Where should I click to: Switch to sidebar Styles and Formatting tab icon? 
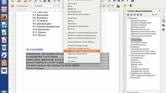tap(163, 21)
